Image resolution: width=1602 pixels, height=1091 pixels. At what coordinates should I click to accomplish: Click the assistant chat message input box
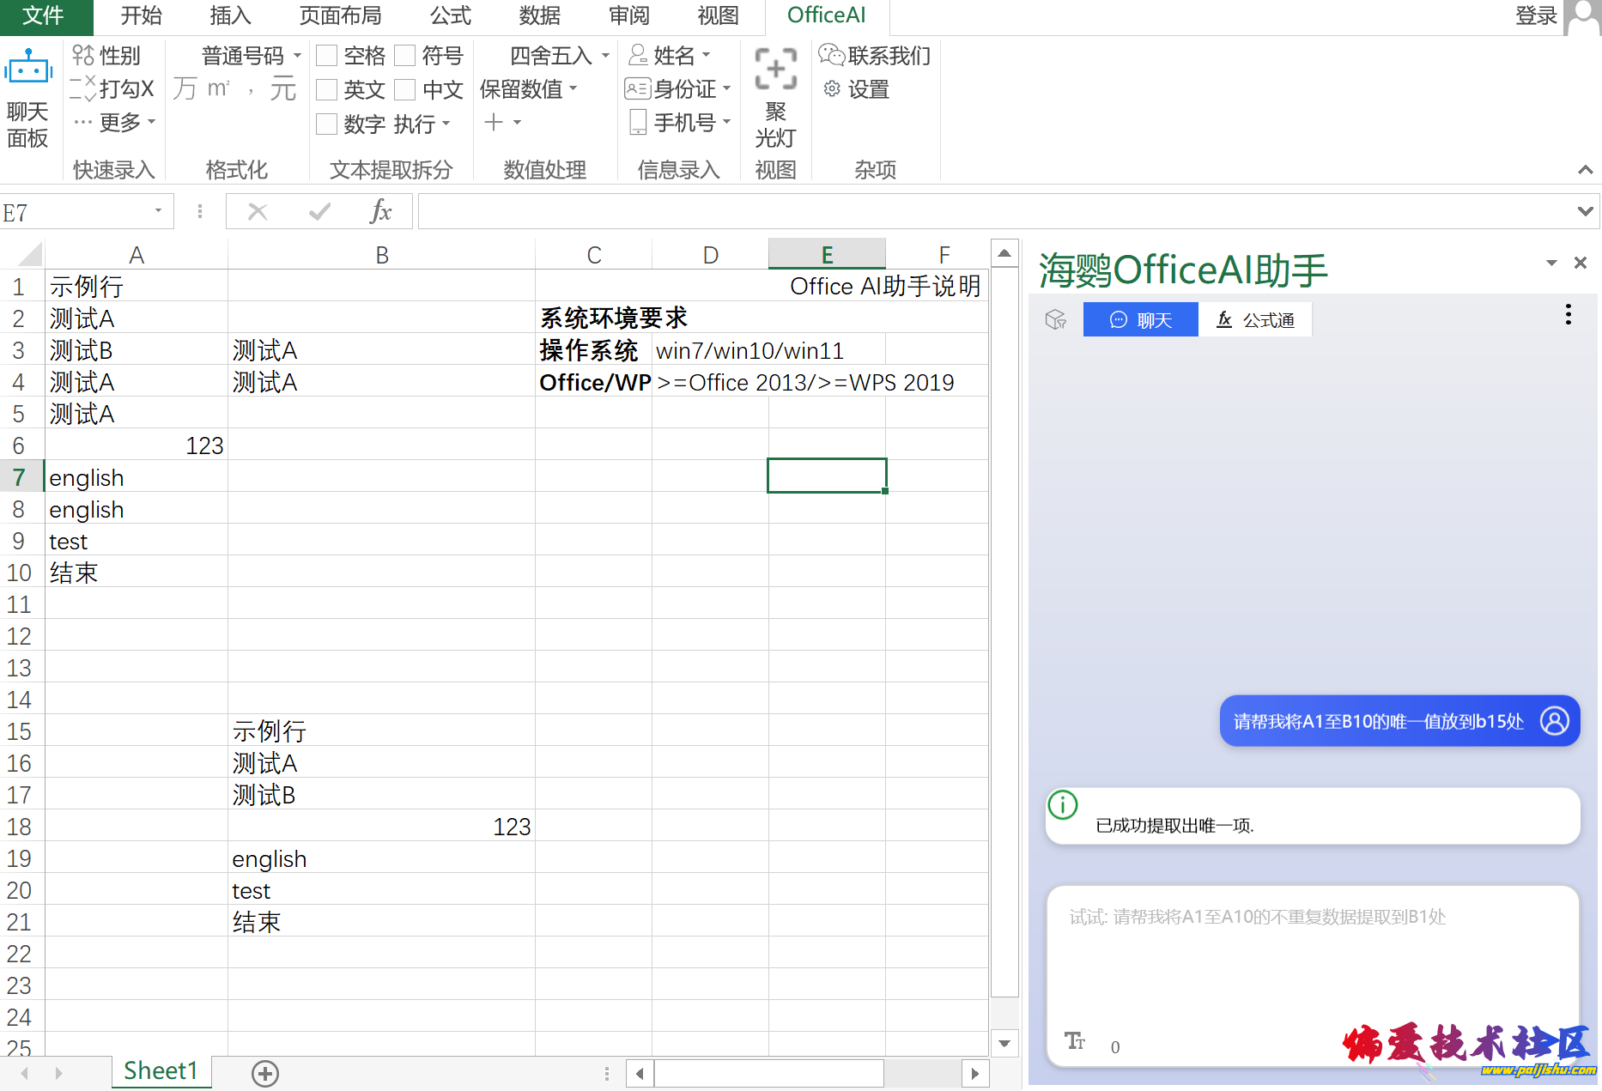point(1312,961)
